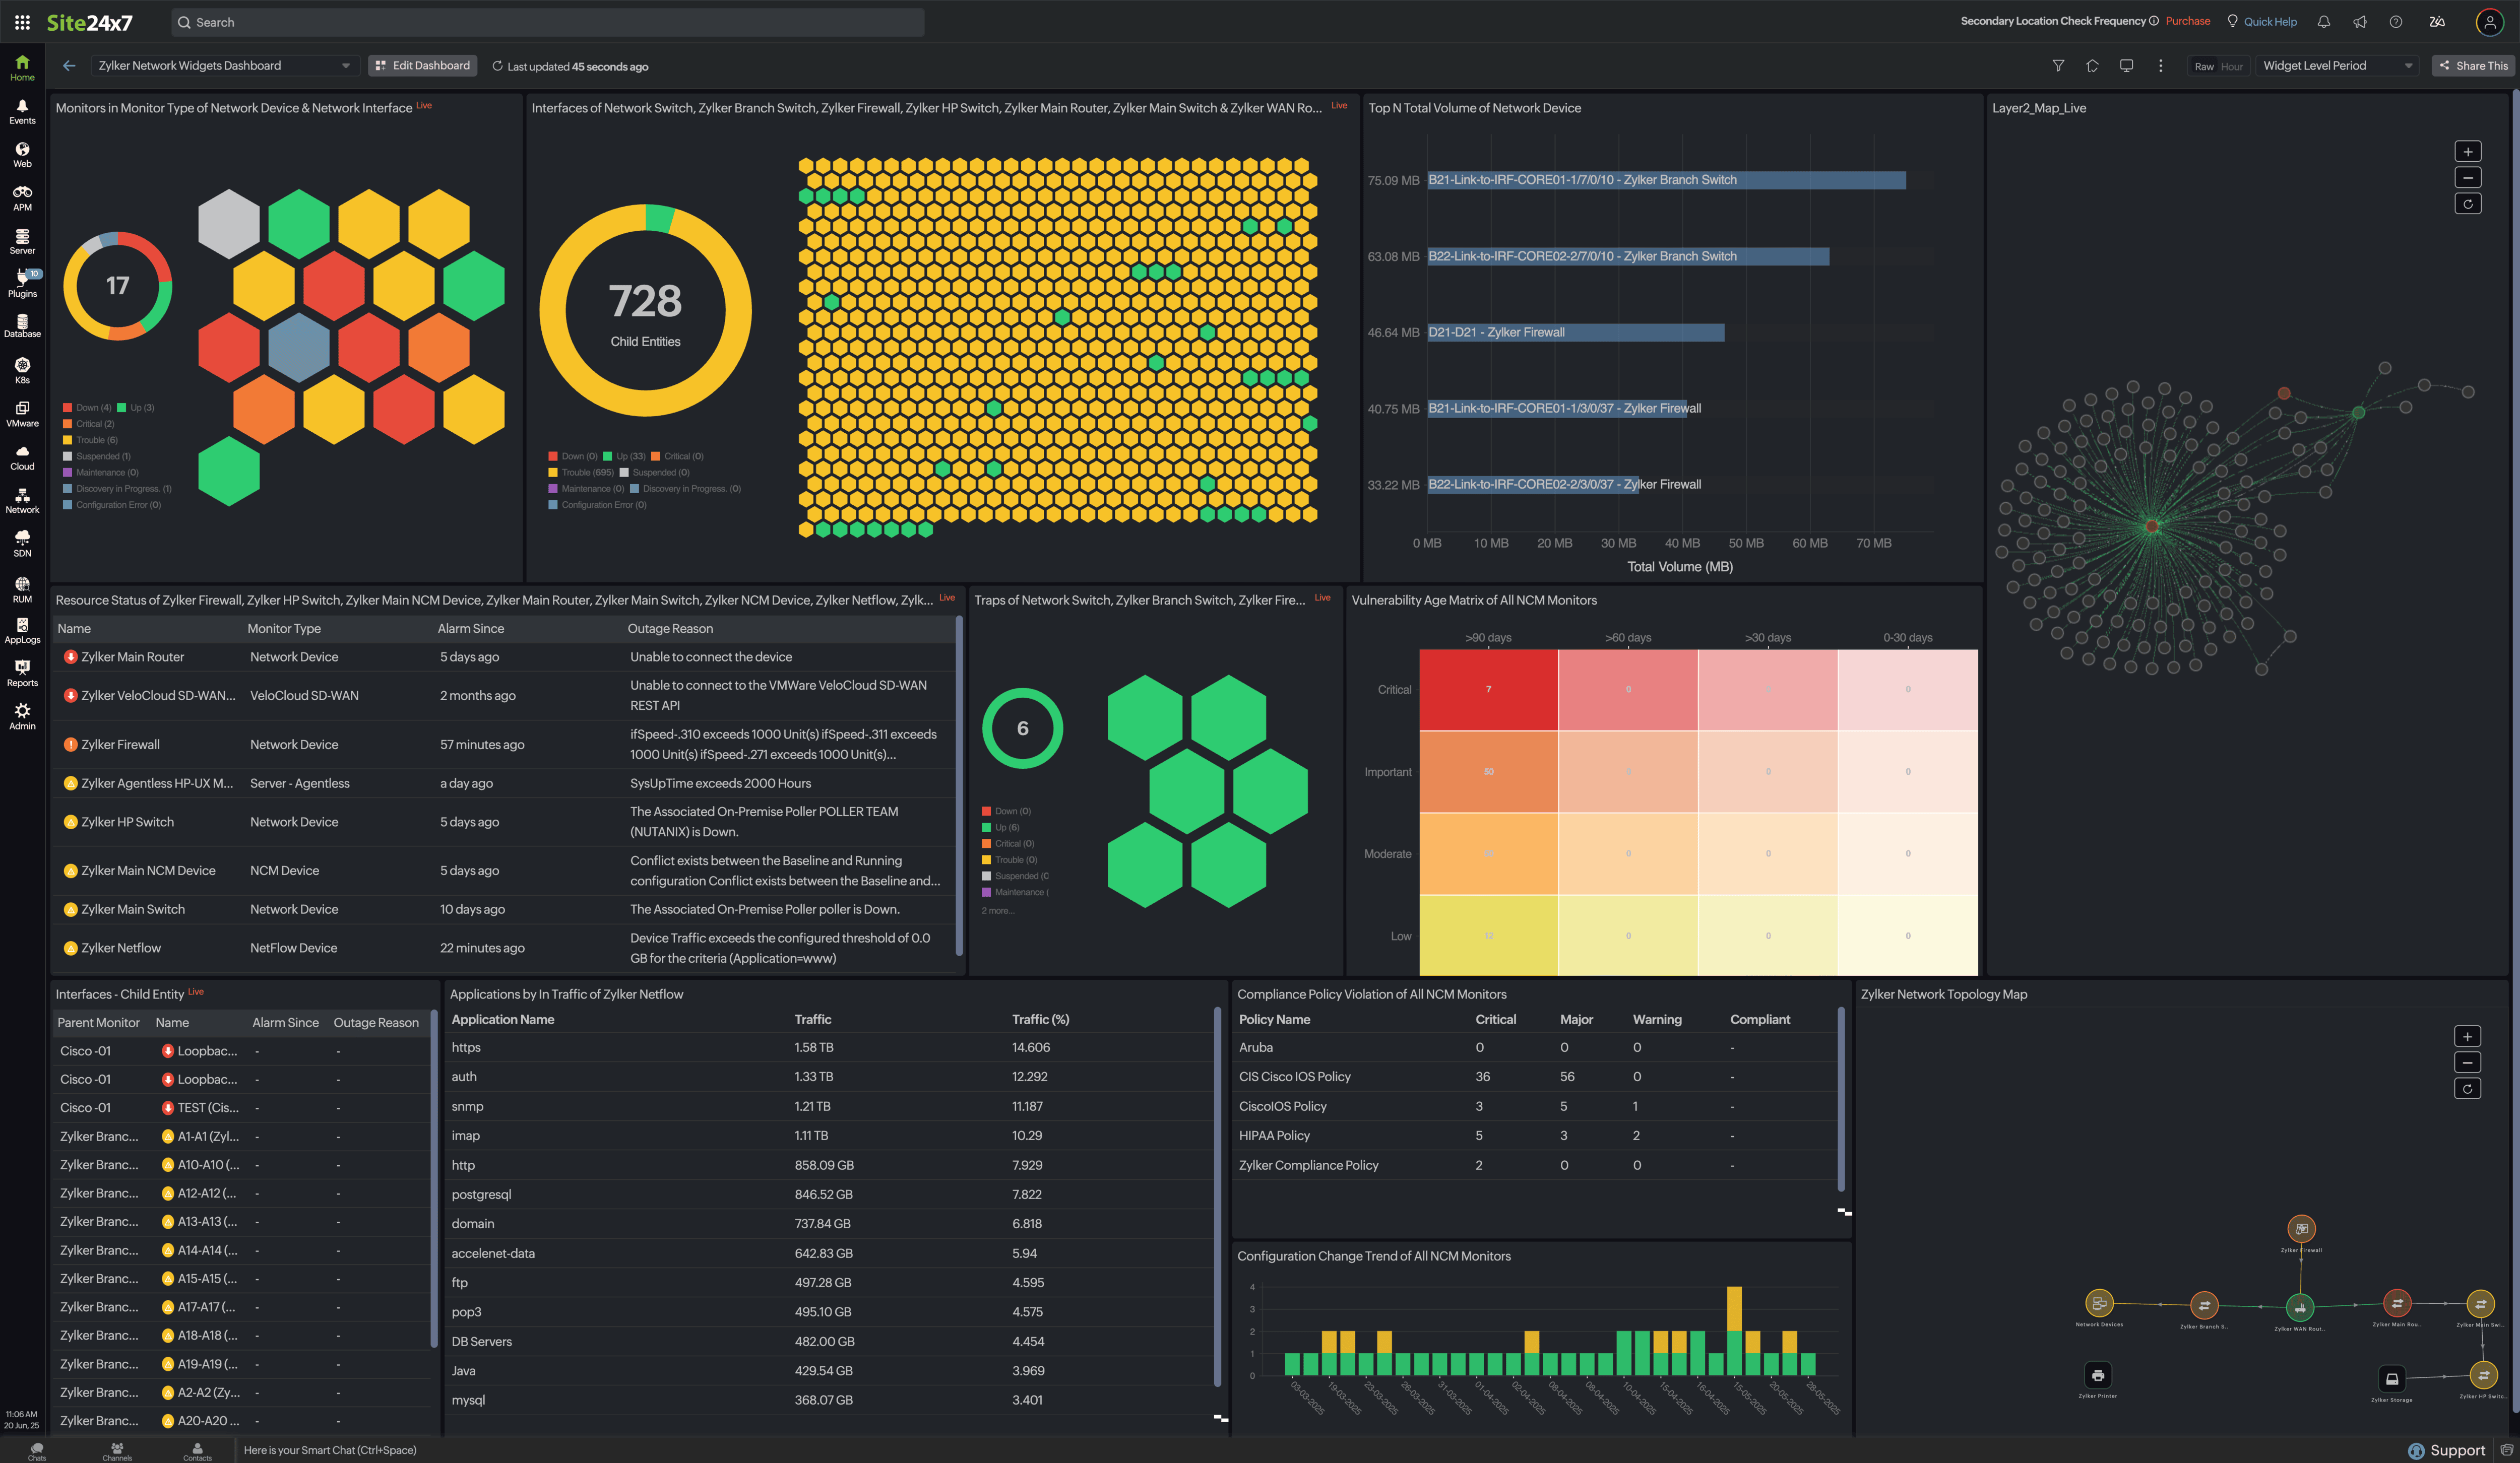The width and height of the screenshot is (2520, 1463).
Task: Click the Share This button
Action: [2473, 65]
